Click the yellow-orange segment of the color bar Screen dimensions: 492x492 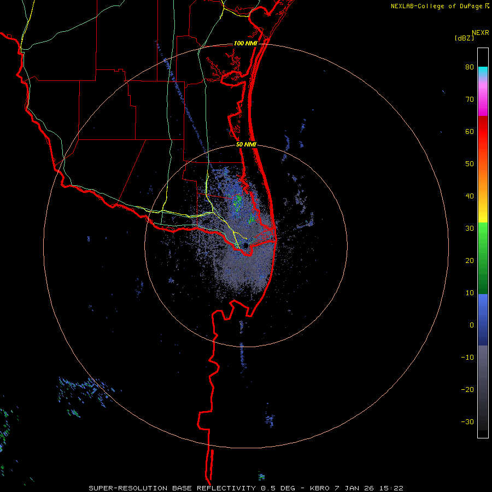(483, 197)
